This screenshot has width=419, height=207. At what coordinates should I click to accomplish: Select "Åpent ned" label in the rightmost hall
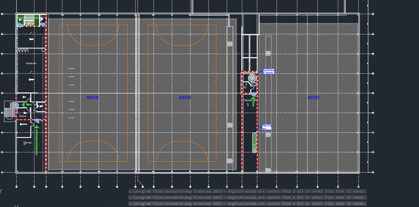313,97
